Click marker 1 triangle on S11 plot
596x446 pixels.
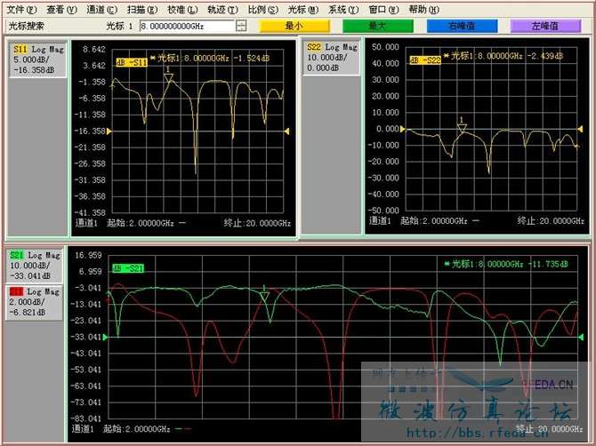(168, 78)
